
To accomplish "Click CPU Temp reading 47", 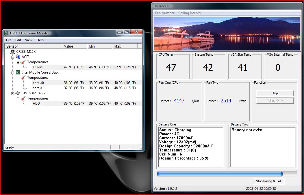I will click(x=171, y=67).
